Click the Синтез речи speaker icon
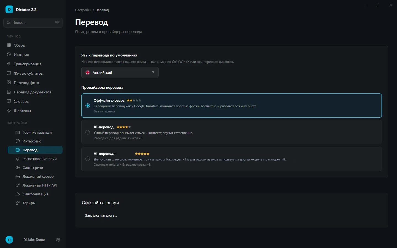The width and height of the screenshot is (397, 248). 18,168
